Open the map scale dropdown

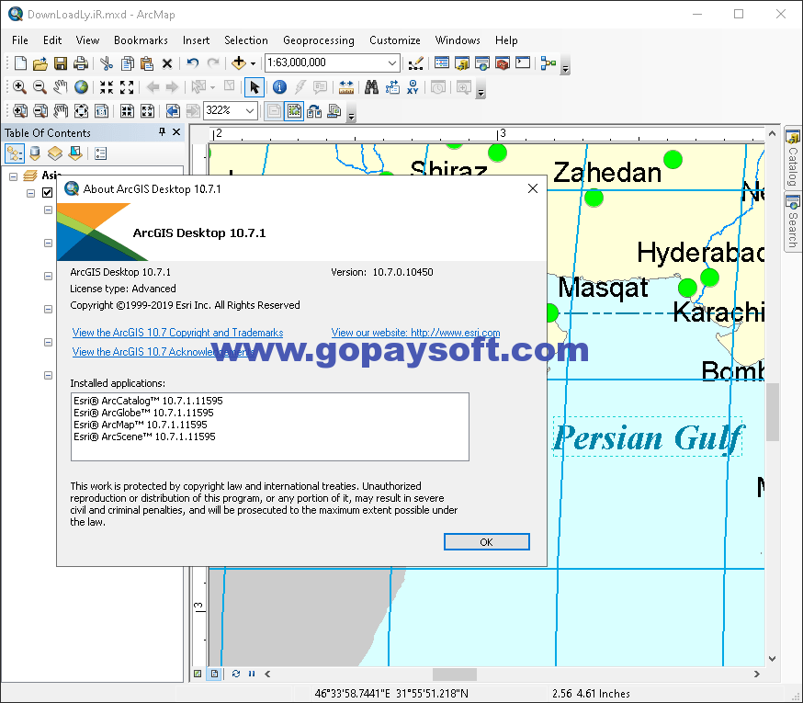click(x=392, y=63)
